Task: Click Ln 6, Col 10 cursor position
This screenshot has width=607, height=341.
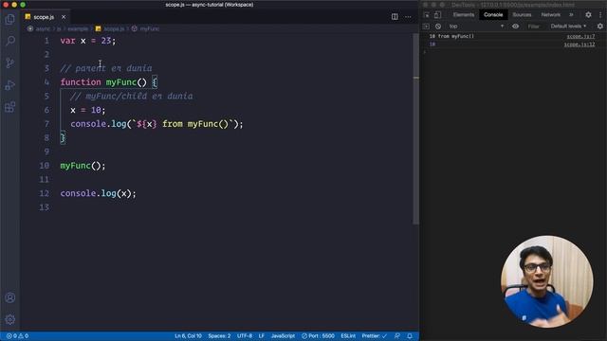Action: (x=188, y=336)
